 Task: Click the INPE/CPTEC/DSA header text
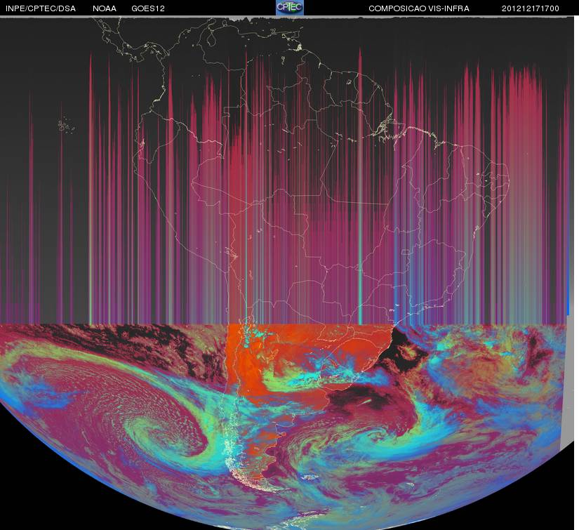[41, 8]
